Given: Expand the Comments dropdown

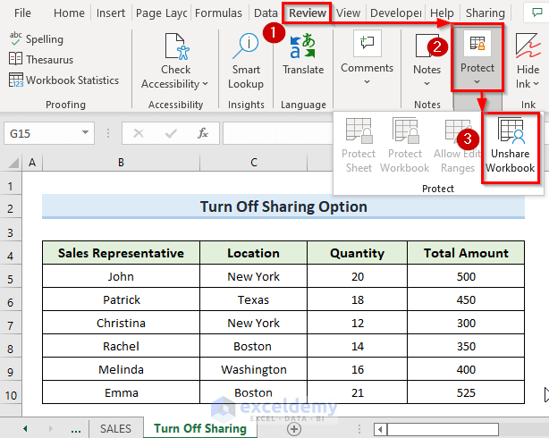Looking at the screenshot, I should click(367, 59).
